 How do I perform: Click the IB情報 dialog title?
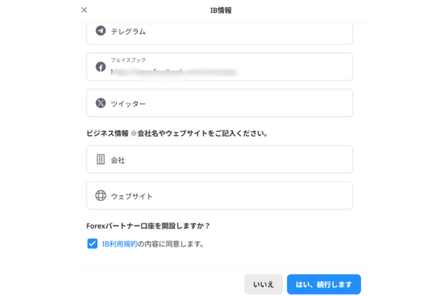[x=221, y=10]
